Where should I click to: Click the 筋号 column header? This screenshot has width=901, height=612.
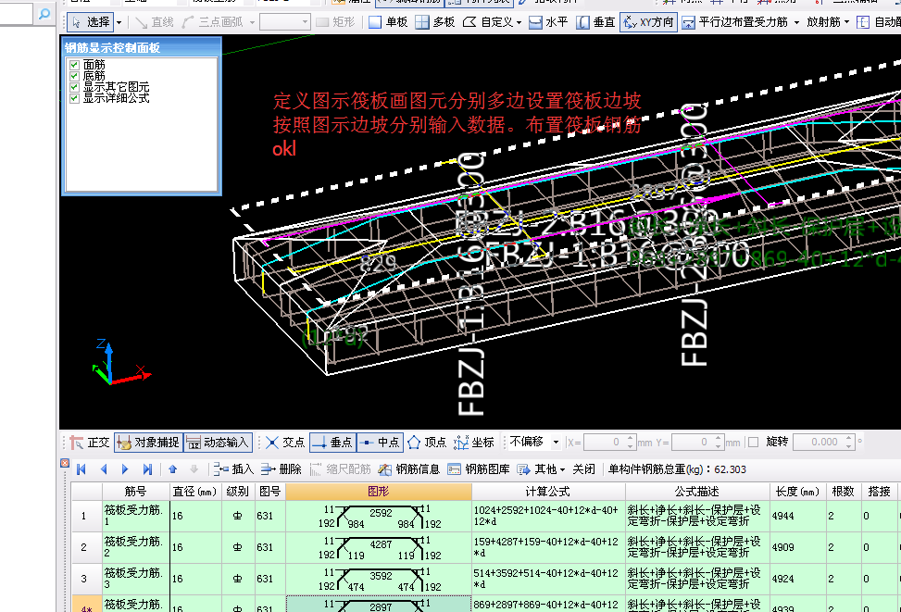coord(135,492)
